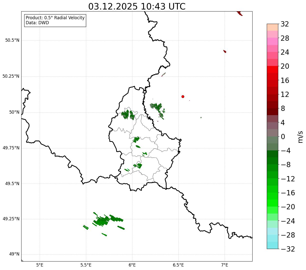Click the colorbar tick label −16
Screen dimensions: 306x270
coord(288,193)
